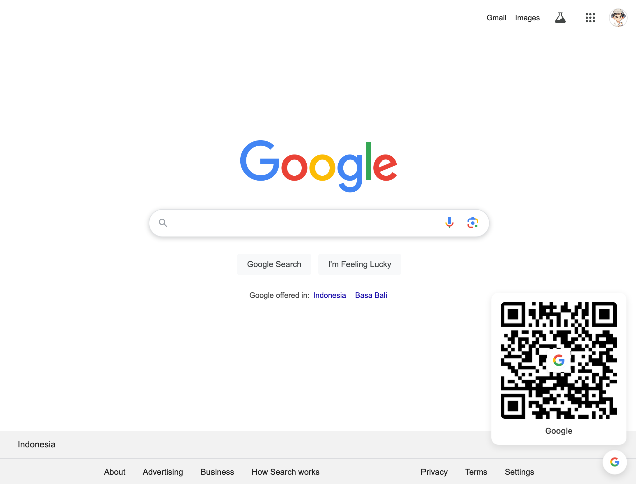The width and height of the screenshot is (636, 484).
Task: Open the account profile avatar
Action: [618, 18]
